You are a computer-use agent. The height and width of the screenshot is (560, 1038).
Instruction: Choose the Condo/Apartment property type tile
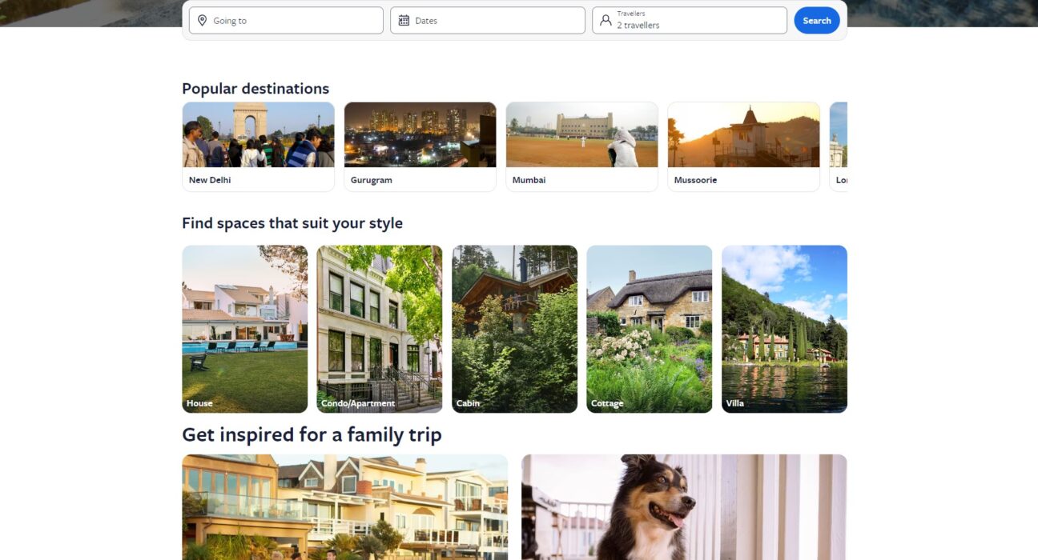[380, 329]
